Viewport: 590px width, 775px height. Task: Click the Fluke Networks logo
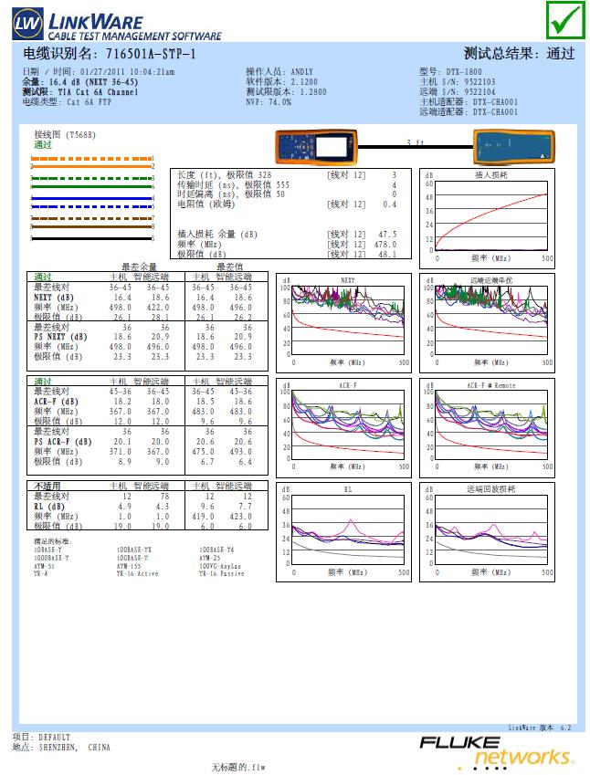(497, 750)
